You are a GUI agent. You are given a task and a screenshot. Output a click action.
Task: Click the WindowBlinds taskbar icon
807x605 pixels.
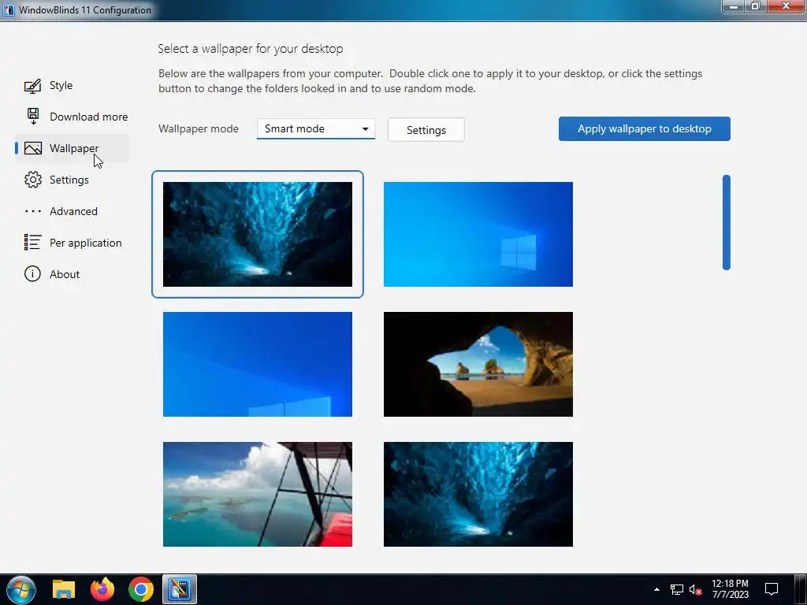pyautogui.click(x=179, y=589)
